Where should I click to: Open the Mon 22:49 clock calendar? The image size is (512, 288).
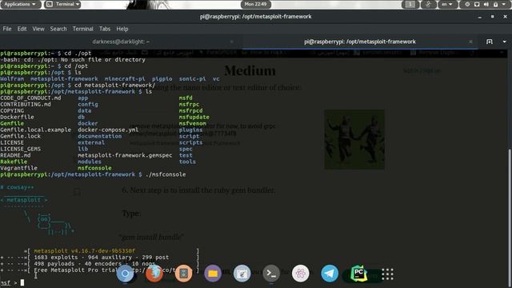256,4
